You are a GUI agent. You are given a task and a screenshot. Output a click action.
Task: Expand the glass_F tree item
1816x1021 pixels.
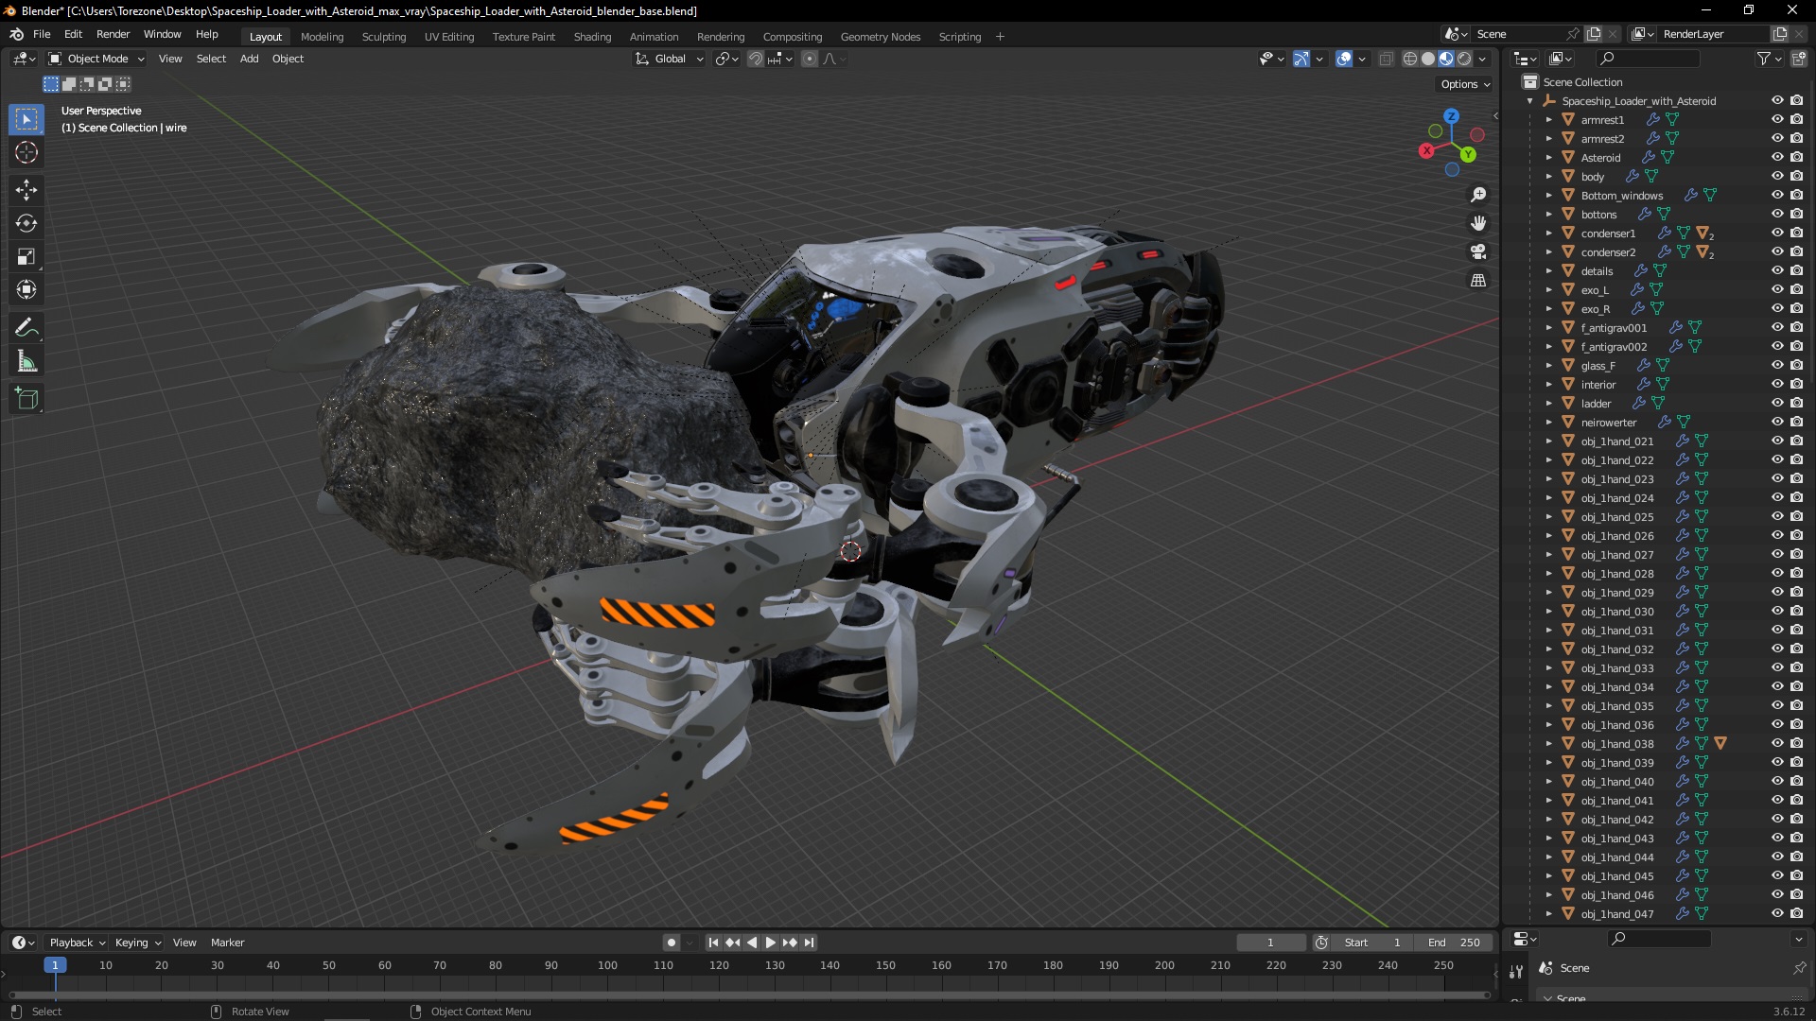pos(1548,366)
